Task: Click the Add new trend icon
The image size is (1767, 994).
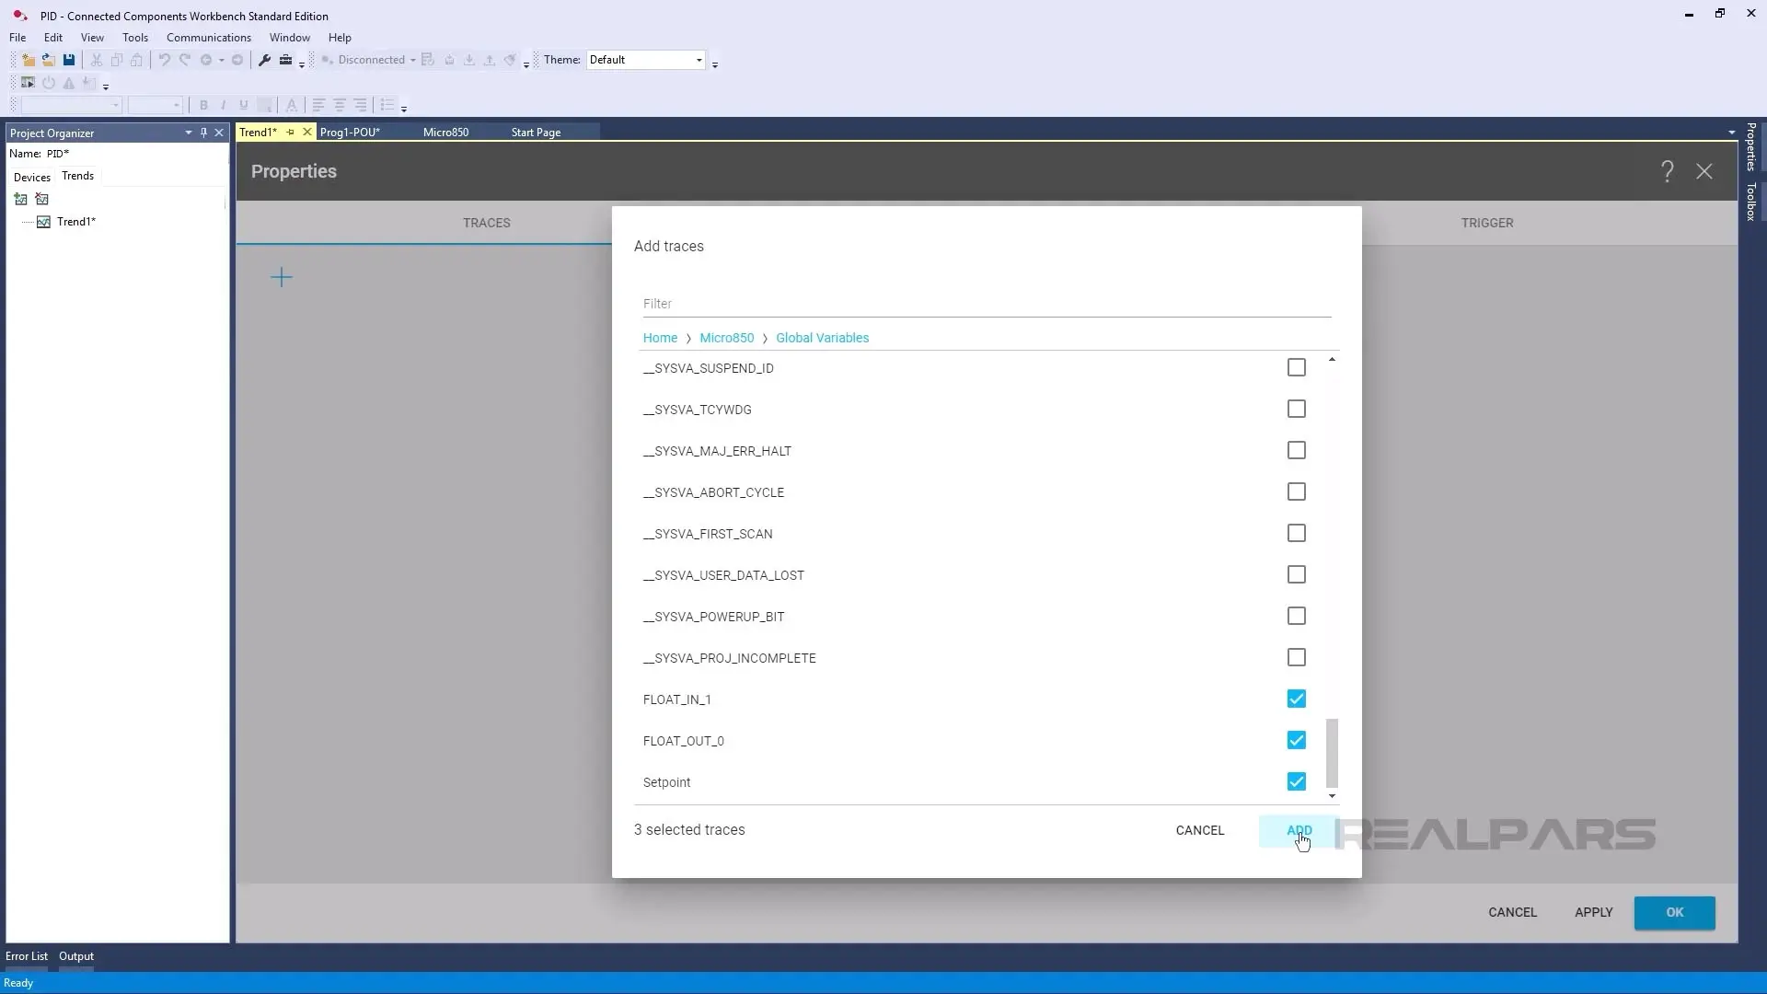Action: coord(20,199)
